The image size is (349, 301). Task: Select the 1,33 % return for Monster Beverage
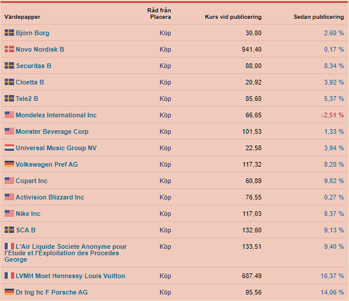click(x=334, y=131)
